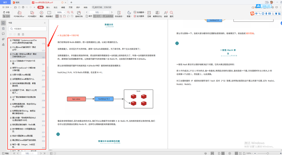The width and height of the screenshot is (282, 155).
Task: Open comments panel in left sidebar
Action: [x=3, y=34]
